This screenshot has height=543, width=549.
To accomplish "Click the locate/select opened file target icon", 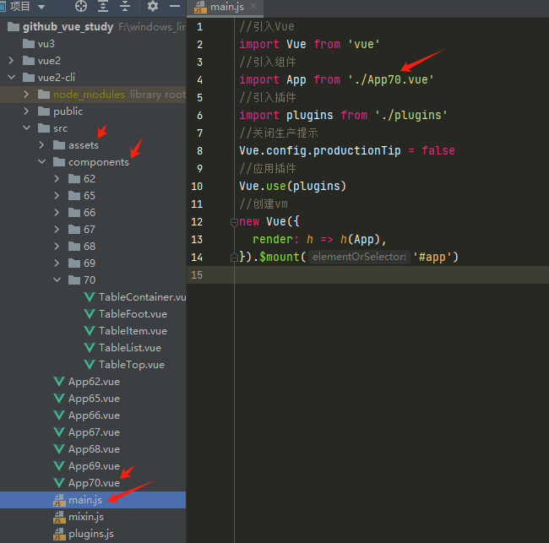I will [x=81, y=6].
